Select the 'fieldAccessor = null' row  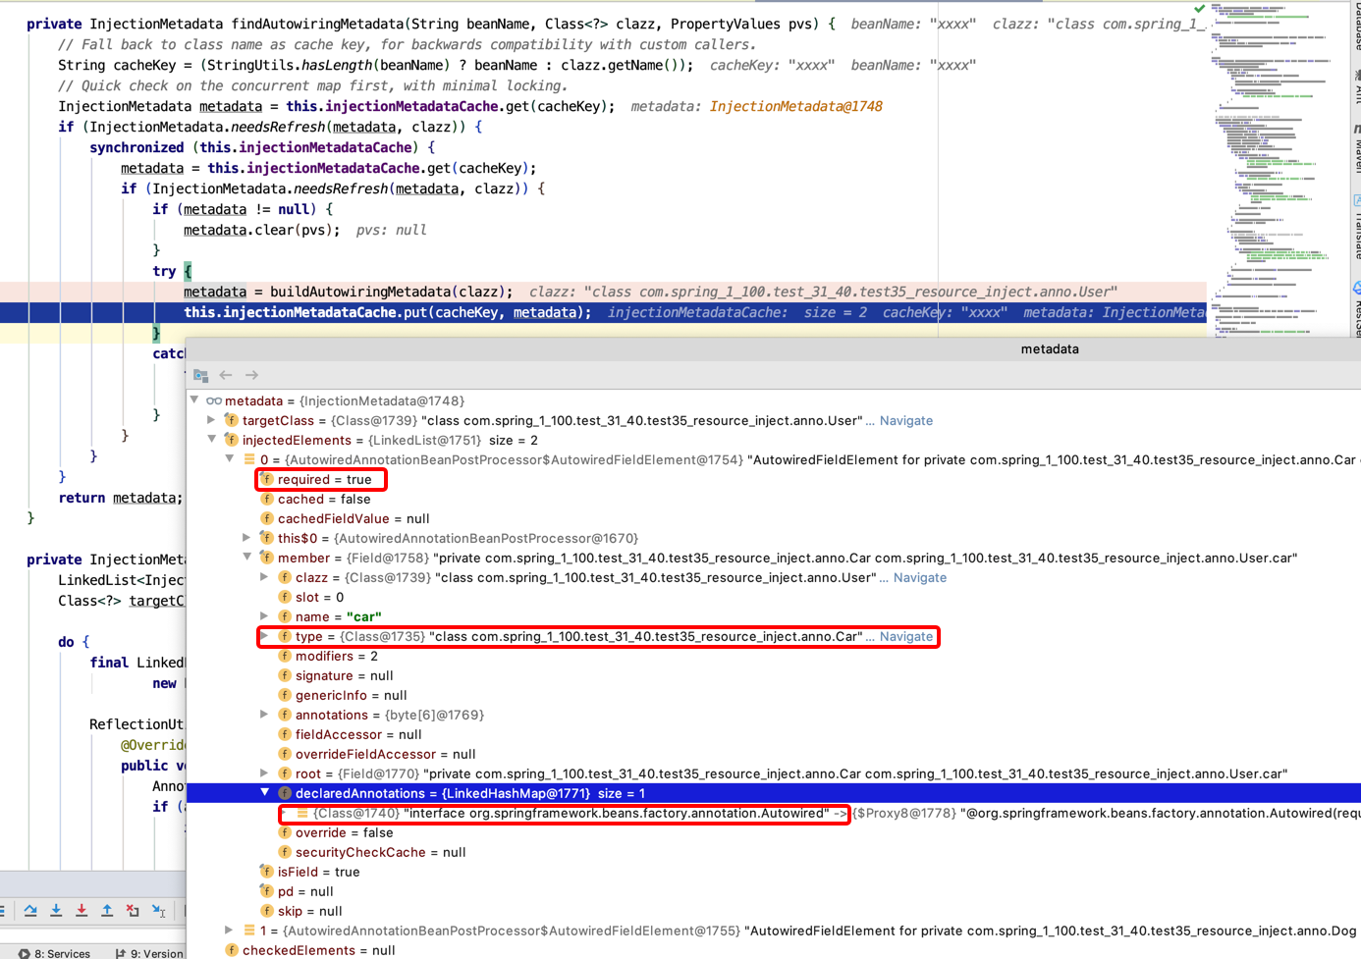(774, 734)
